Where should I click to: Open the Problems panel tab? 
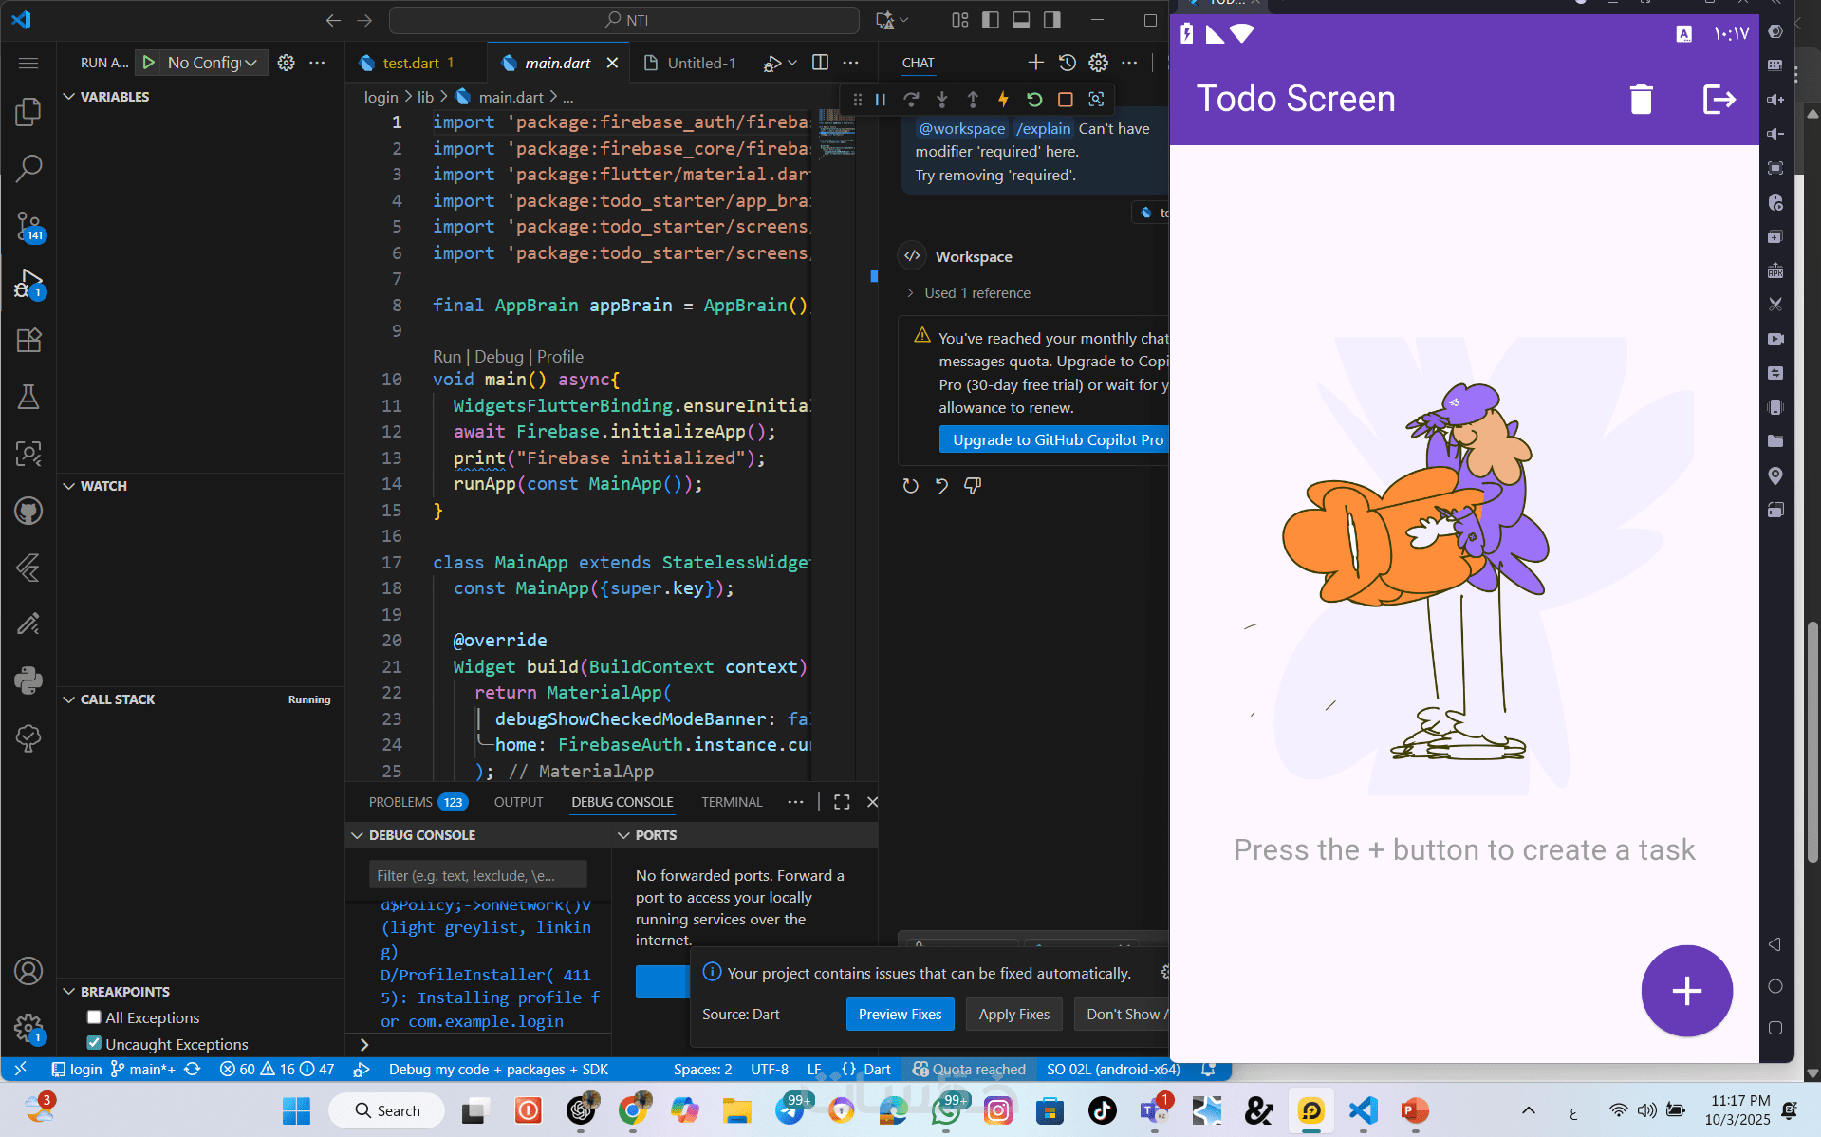point(418,802)
